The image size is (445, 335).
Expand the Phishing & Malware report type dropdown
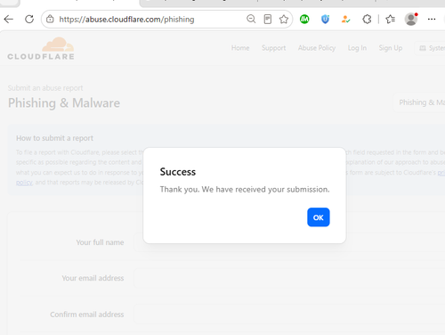[x=419, y=102]
